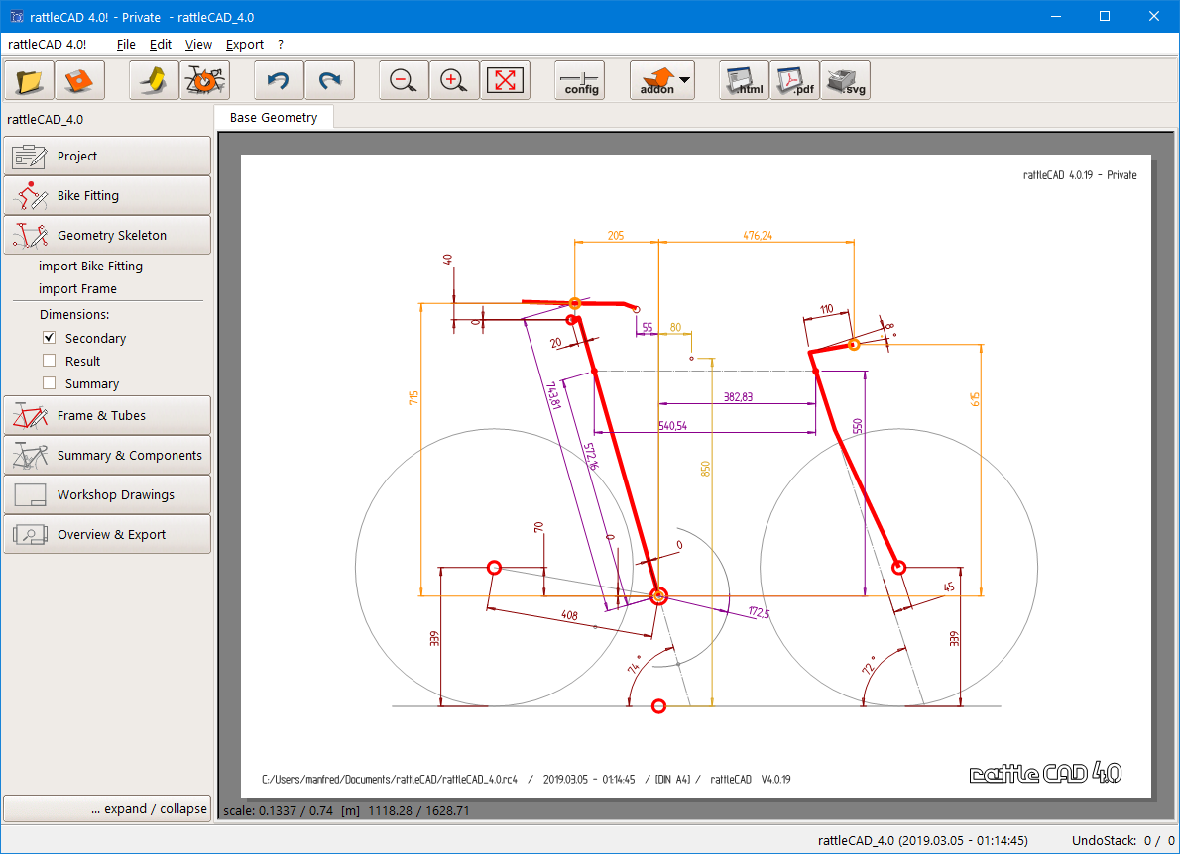Click the Summary & Components bike icon

[x=30, y=456]
